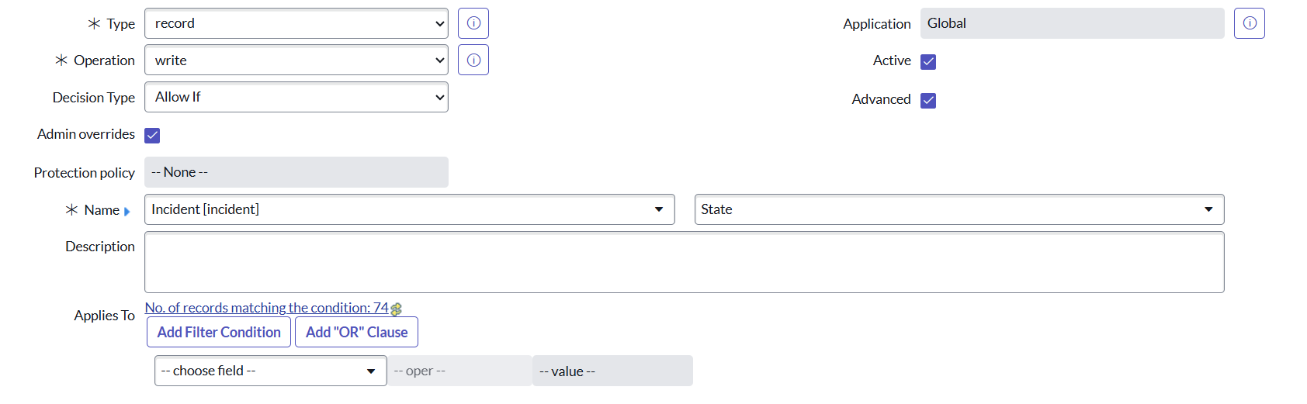1307x404 pixels.
Task: Click Add Filter Condition button
Action: pyautogui.click(x=219, y=332)
